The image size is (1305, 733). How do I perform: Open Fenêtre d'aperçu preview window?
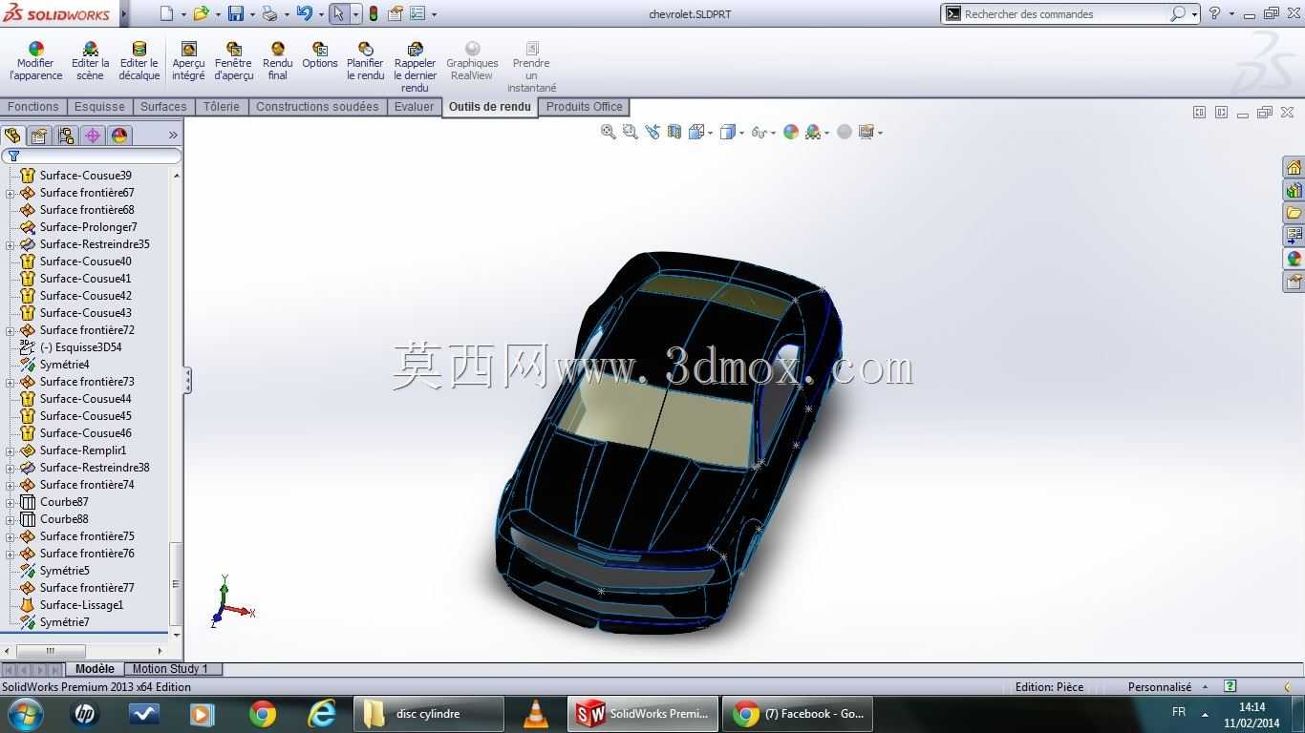coord(234,62)
